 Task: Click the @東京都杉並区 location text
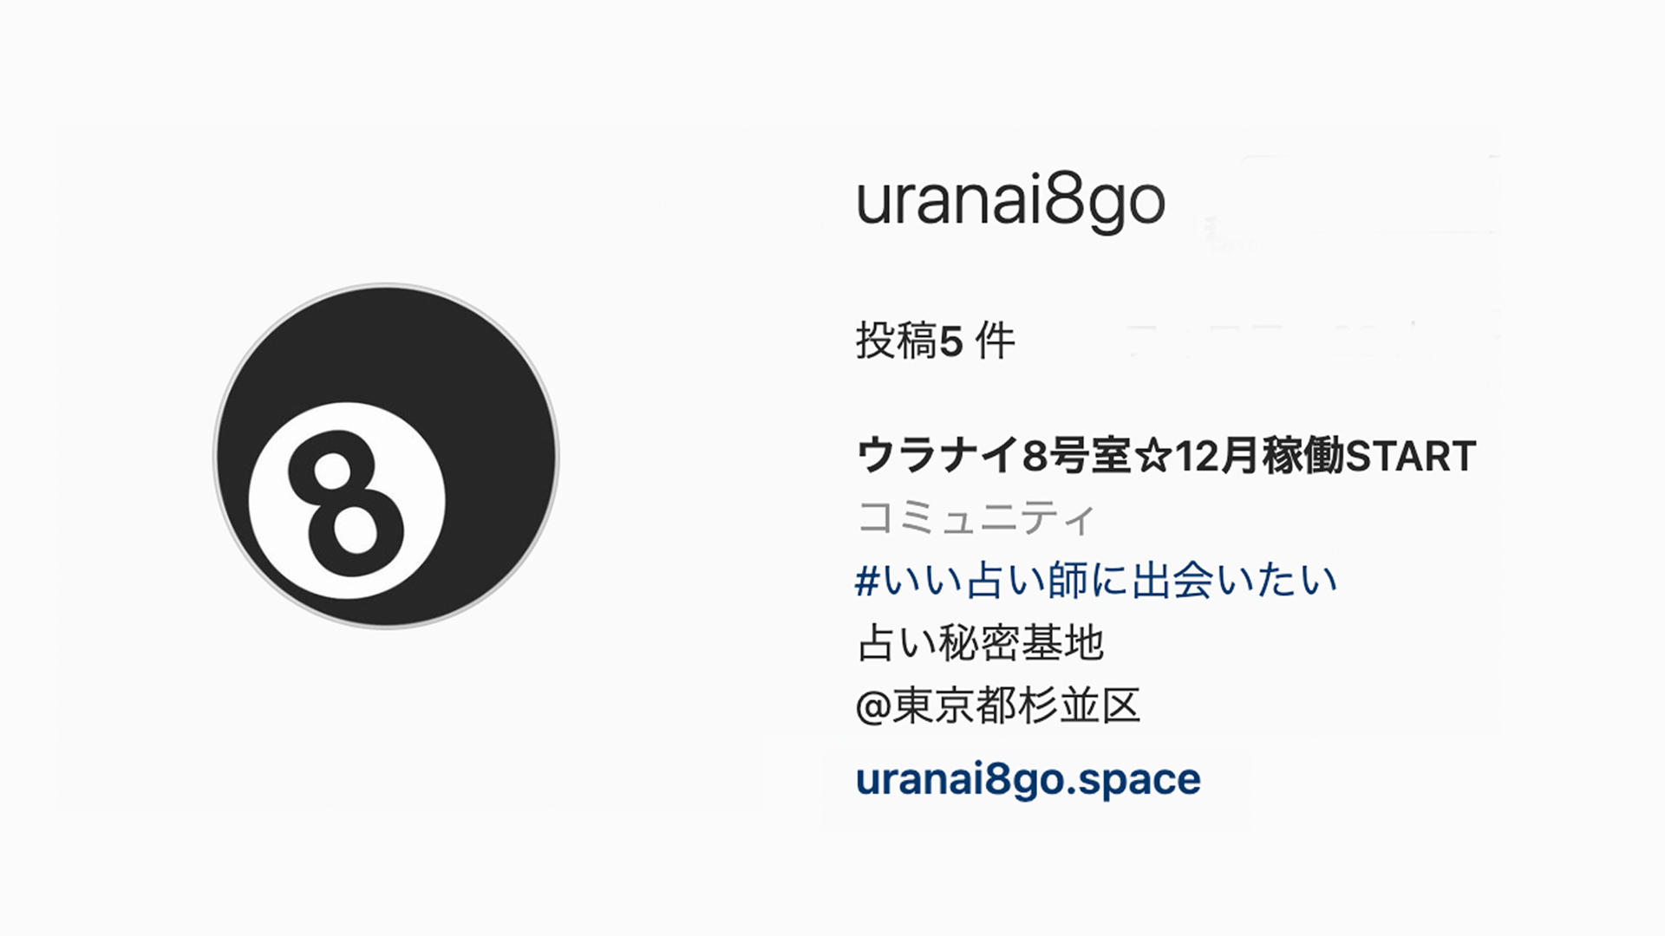point(998,705)
